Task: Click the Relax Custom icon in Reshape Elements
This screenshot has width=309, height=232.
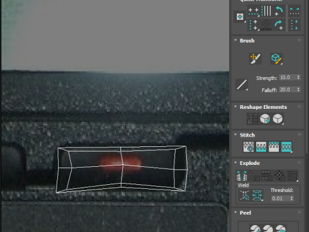Action: click(278, 119)
